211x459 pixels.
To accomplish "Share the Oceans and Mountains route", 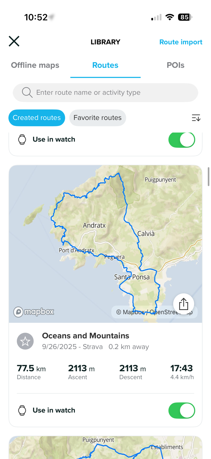I will coord(184,304).
